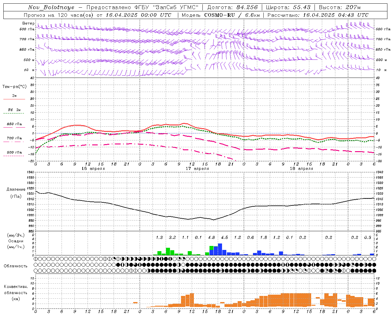The height and width of the screenshot is (314, 392).
Task: Click the green dashed Td legend line sample
Action: pyautogui.click(x=13, y=113)
